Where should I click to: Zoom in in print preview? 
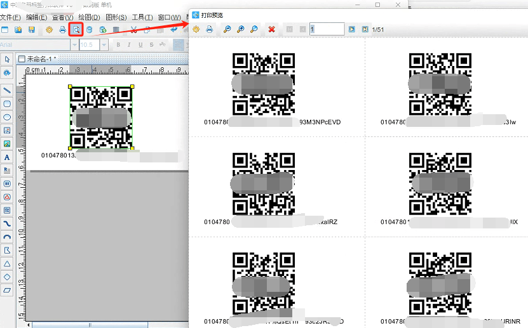(240, 30)
